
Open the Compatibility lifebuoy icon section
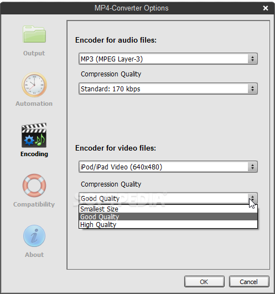coord(34,185)
